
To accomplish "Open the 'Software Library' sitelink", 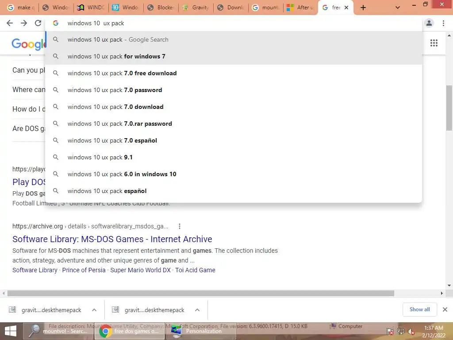I will tap(35, 270).
